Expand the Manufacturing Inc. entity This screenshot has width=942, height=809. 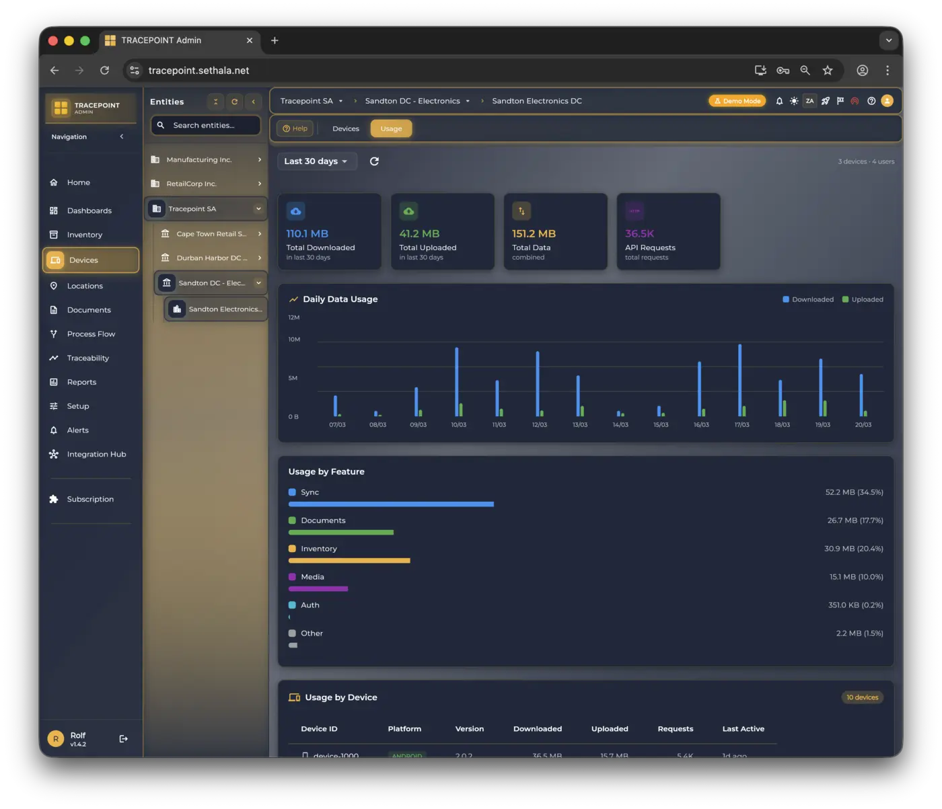(x=259, y=159)
